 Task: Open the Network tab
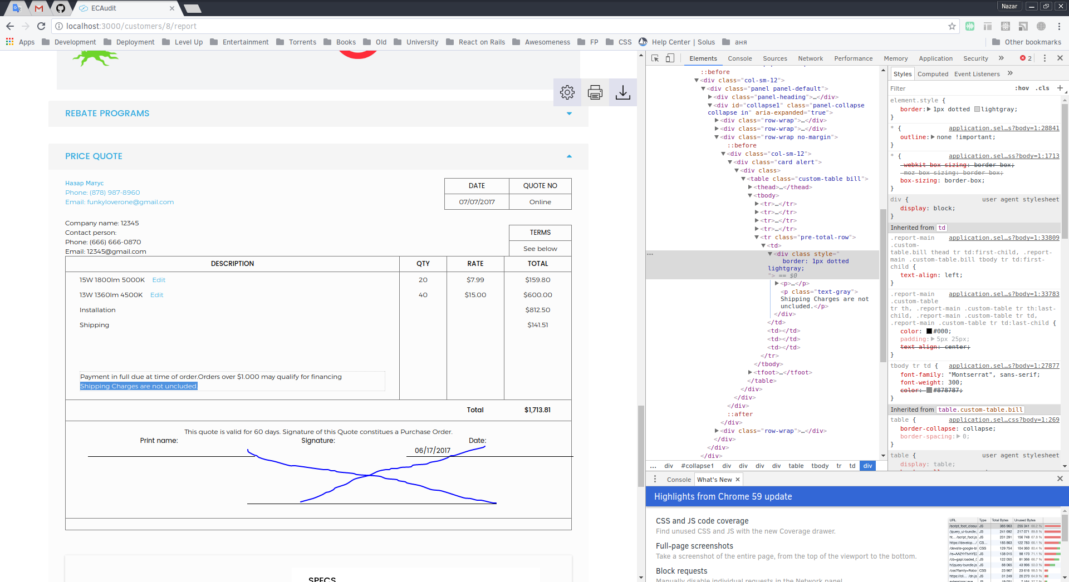(x=810, y=58)
